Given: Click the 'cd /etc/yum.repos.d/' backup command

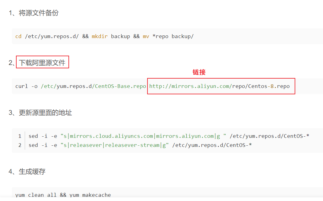Looking at the screenshot, I should pos(104,36).
